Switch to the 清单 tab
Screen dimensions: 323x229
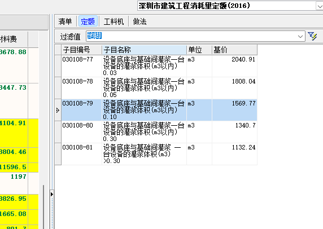click(65, 21)
